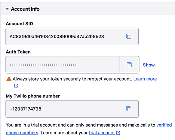Click the trial account notice paragraph
The height and width of the screenshot is (140, 175).
89,129
